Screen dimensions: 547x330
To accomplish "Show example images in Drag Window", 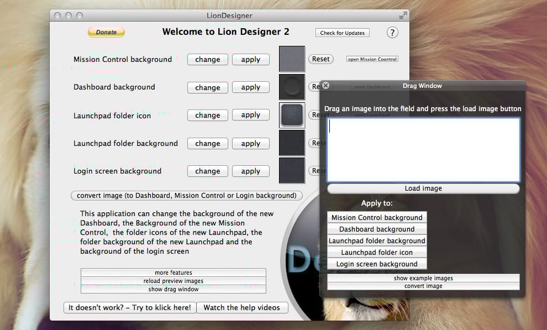I will tap(423, 278).
